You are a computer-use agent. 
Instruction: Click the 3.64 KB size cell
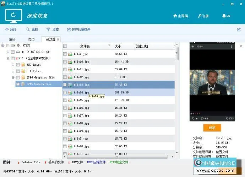click(x=120, y=77)
